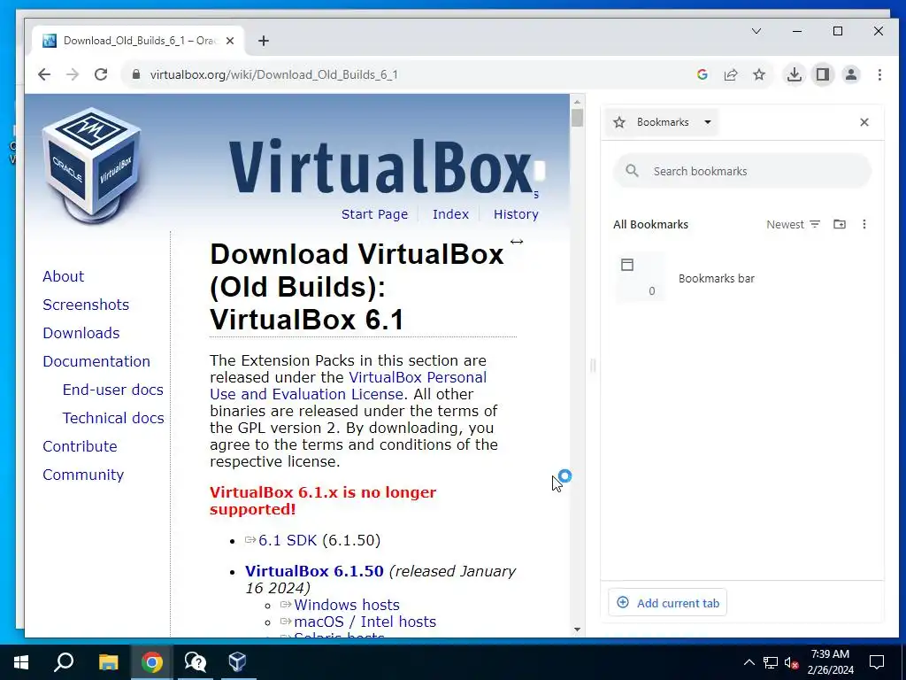Close the Download_Old_Builds_6_1 tab
This screenshot has height=680, width=906.
tap(230, 41)
